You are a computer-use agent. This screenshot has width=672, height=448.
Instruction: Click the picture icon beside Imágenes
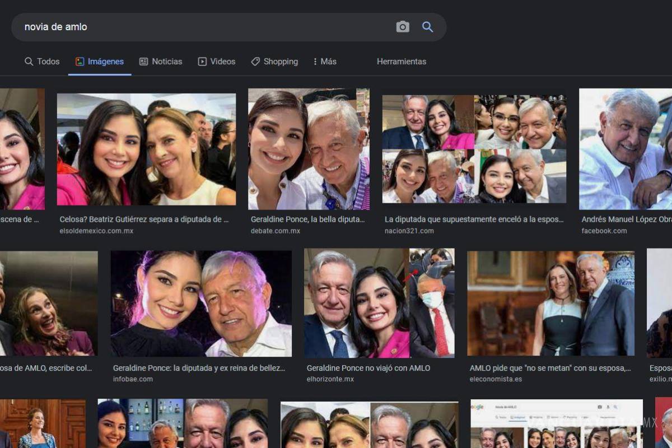(80, 62)
